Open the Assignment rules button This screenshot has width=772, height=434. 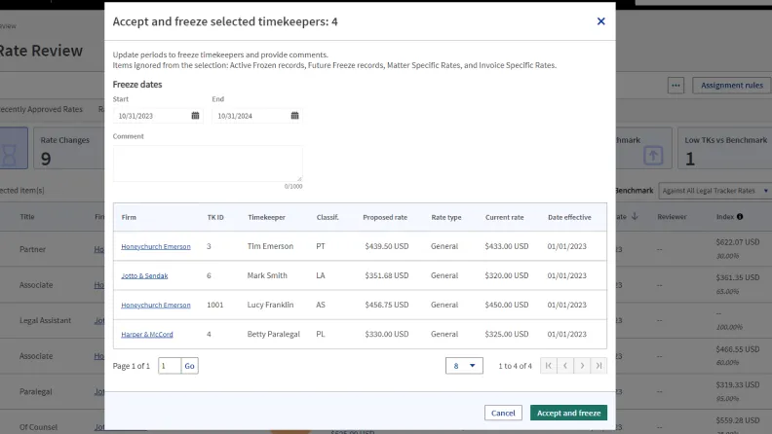click(732, 86)
